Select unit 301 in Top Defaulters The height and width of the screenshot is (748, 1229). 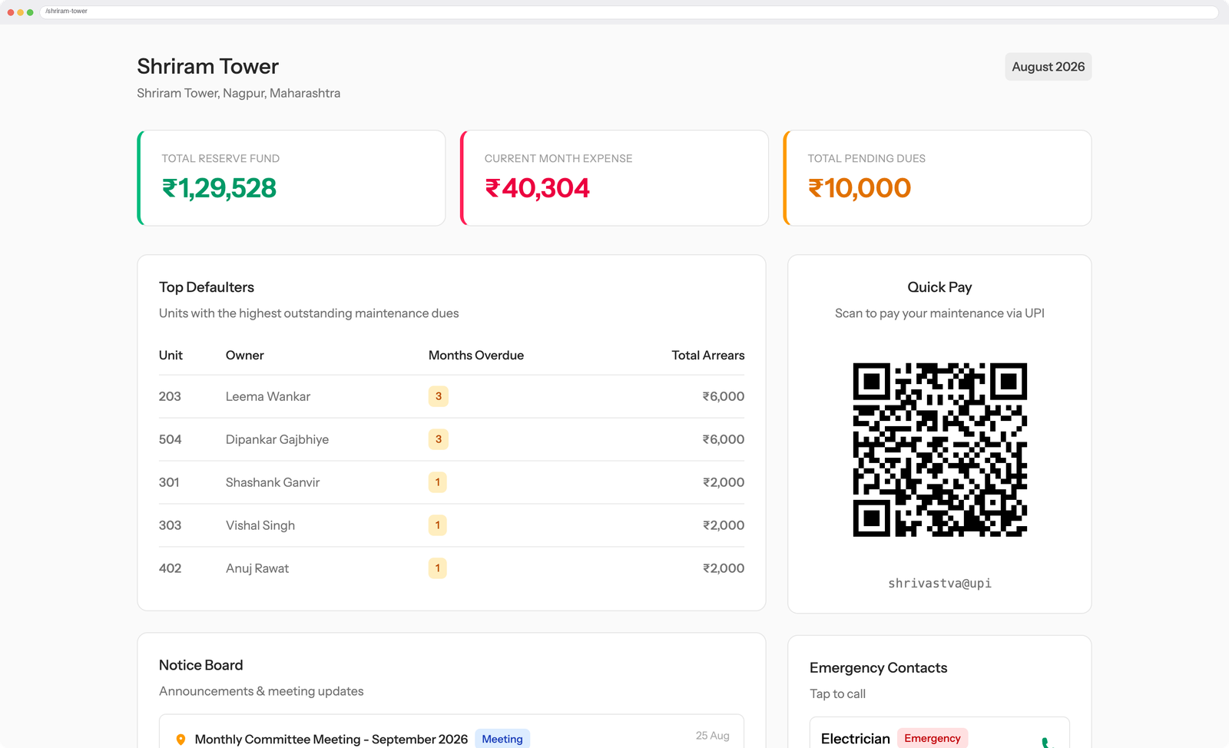(169, 482)
